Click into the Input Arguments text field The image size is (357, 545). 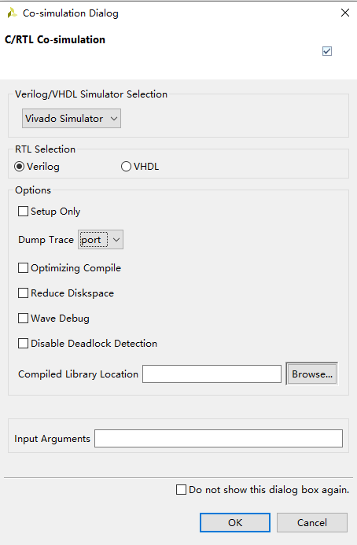pos(219,439)
